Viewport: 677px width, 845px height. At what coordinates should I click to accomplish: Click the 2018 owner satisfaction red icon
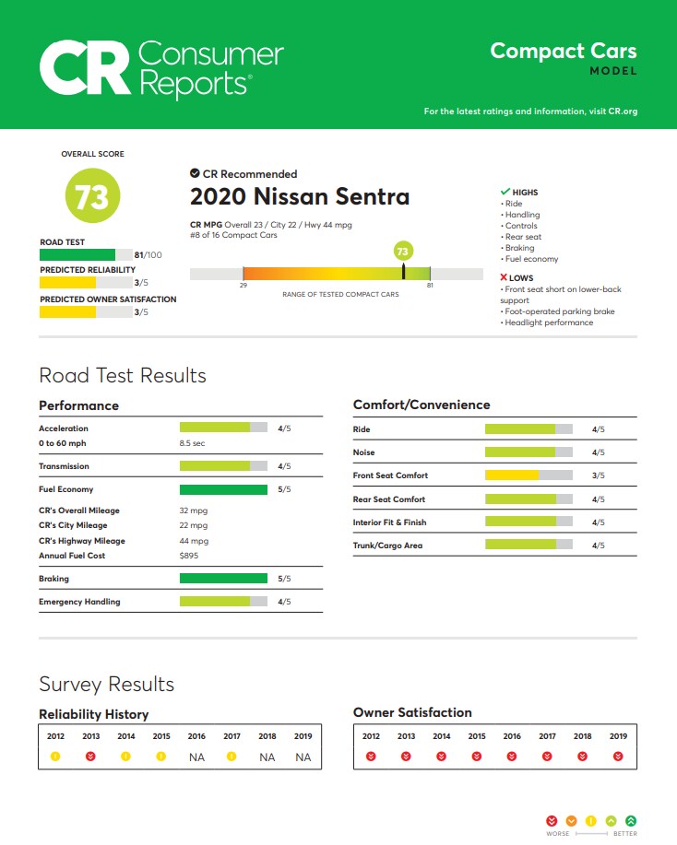(x=583, y=757)
